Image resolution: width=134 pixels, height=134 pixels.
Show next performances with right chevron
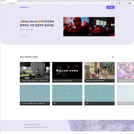[113, 57]
